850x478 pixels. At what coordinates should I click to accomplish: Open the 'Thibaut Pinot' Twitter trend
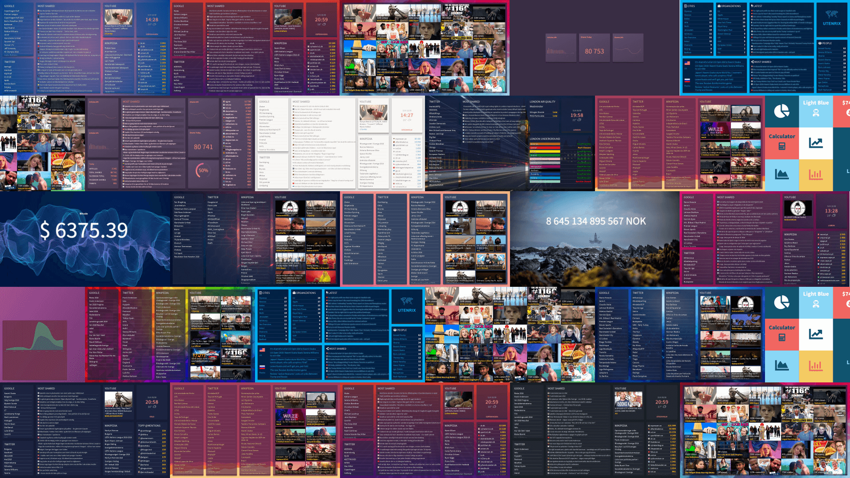[435, 141]
